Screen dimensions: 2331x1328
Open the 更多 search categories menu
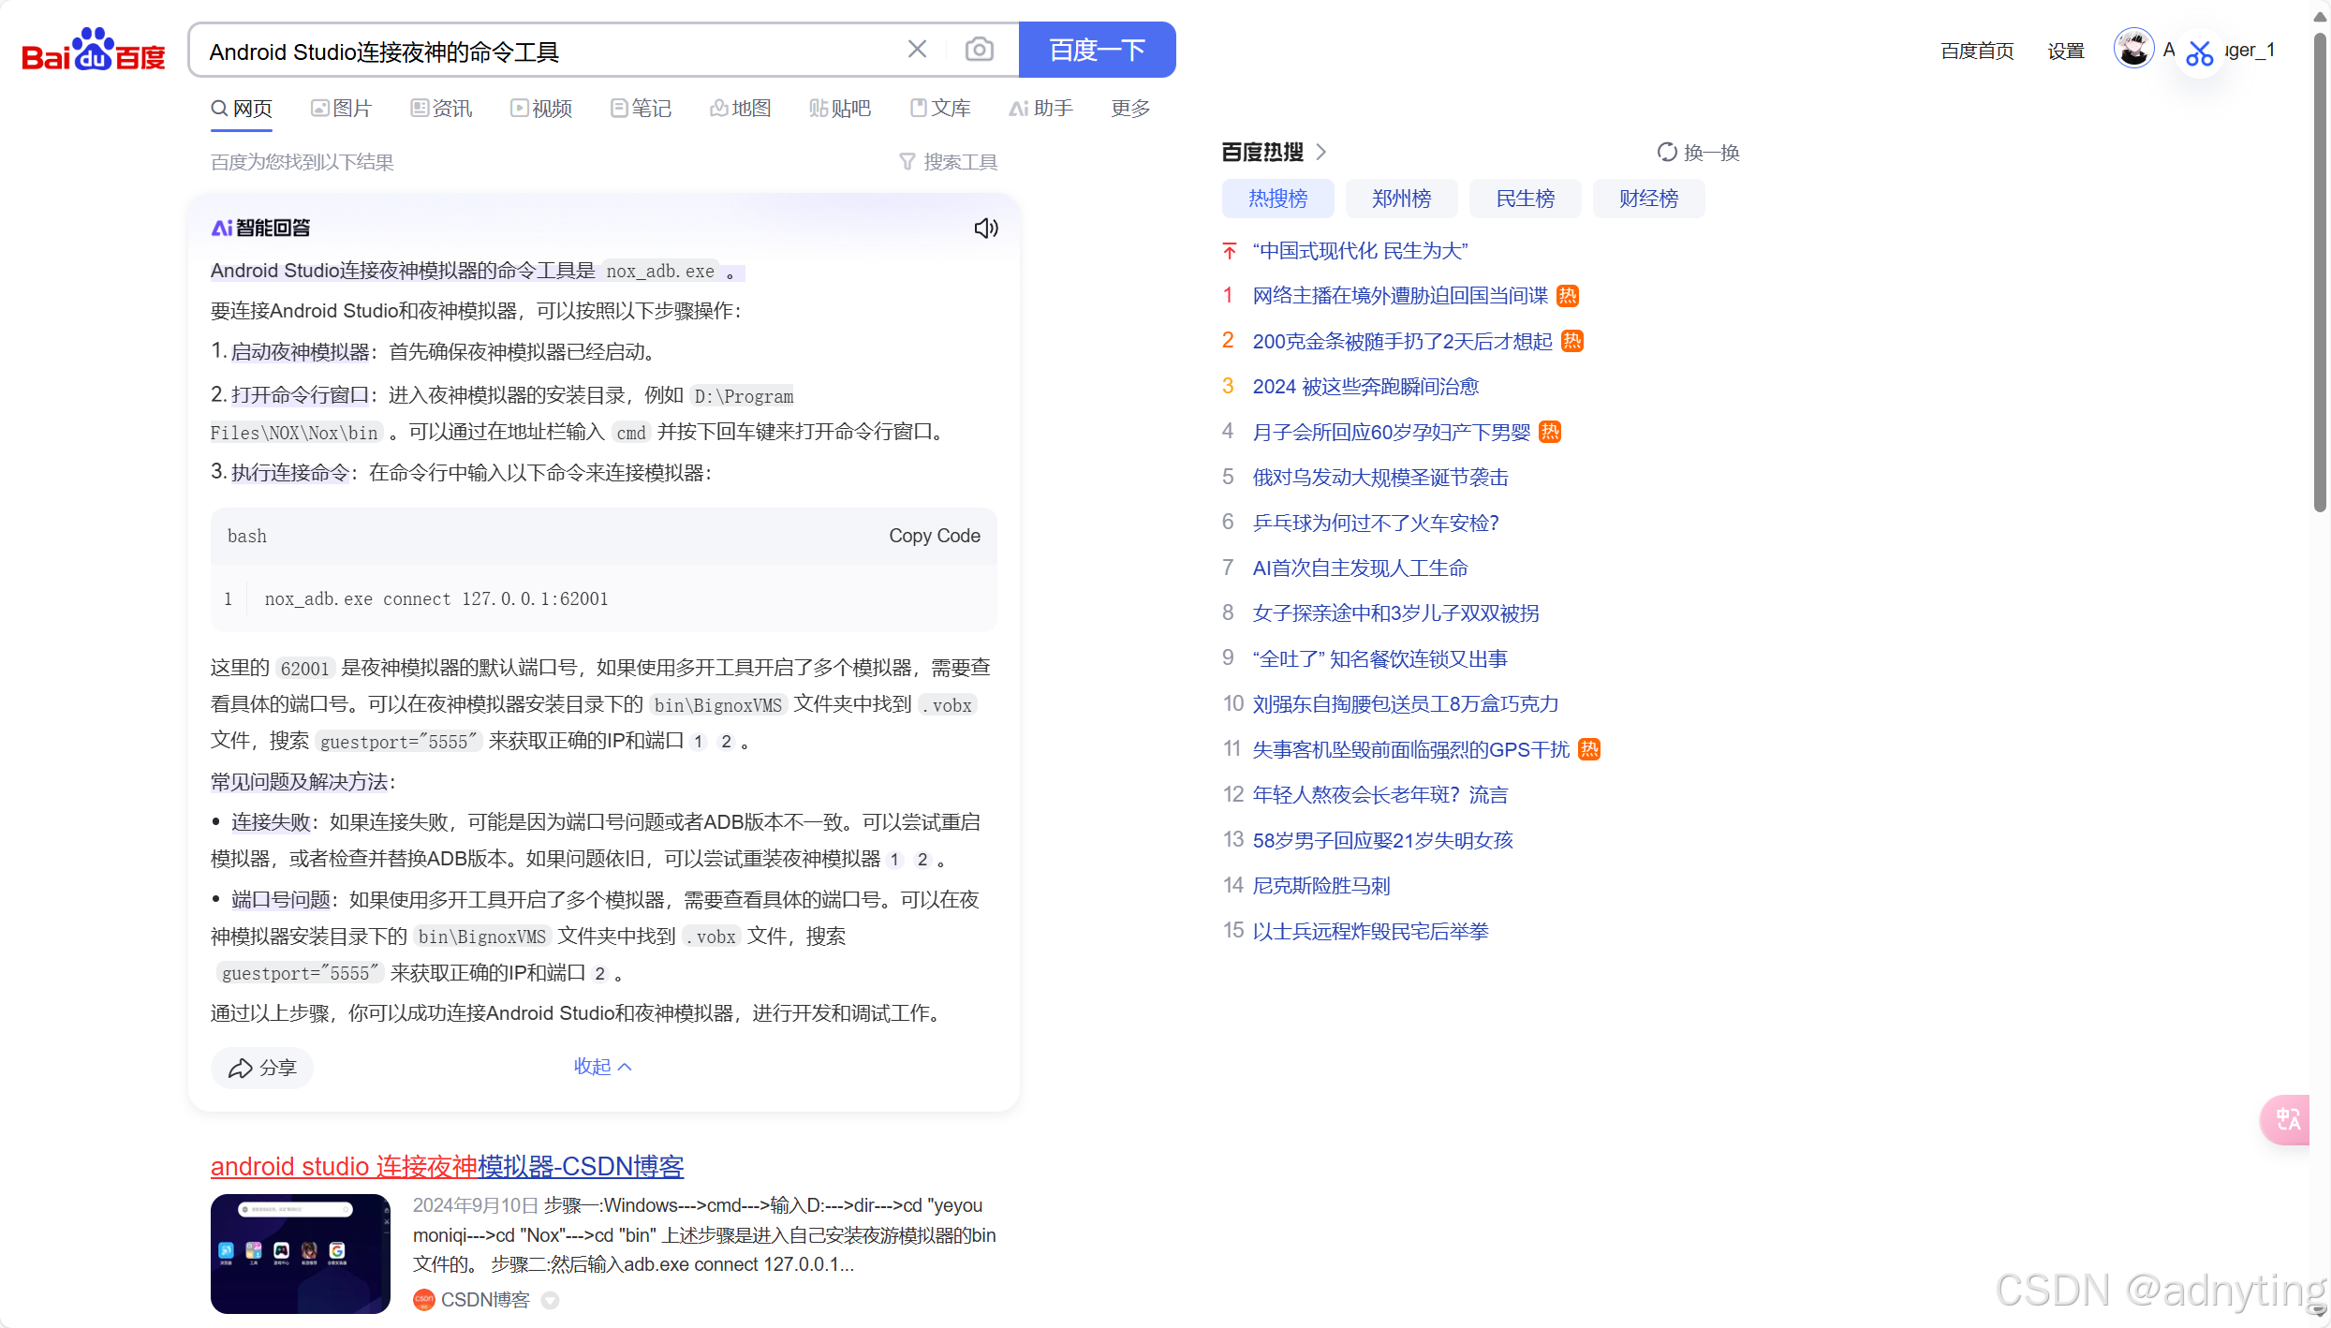tap(1130, 109)
